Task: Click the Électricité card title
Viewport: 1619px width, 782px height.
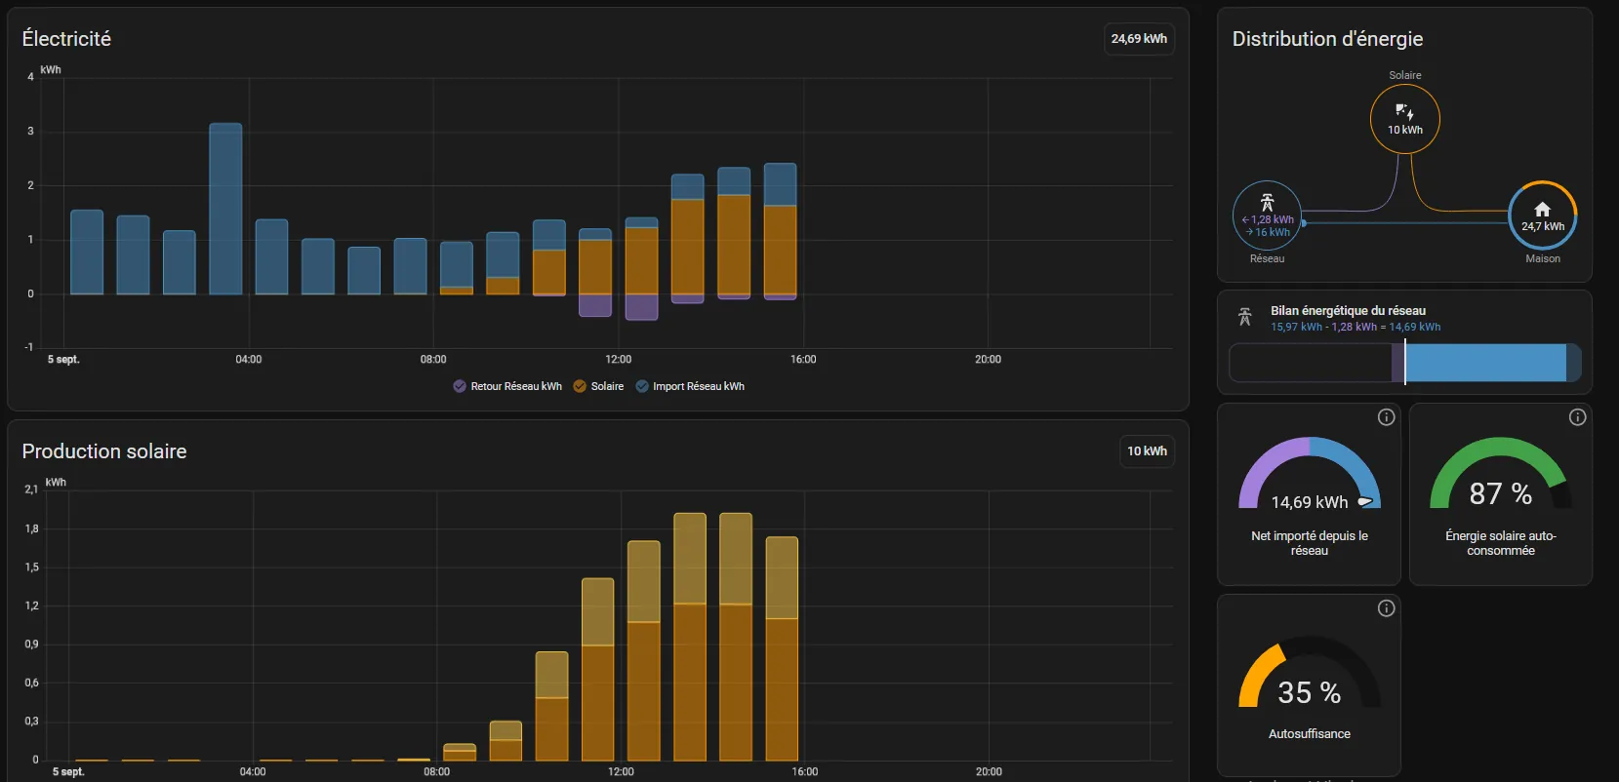Action: tap(66, 39)
